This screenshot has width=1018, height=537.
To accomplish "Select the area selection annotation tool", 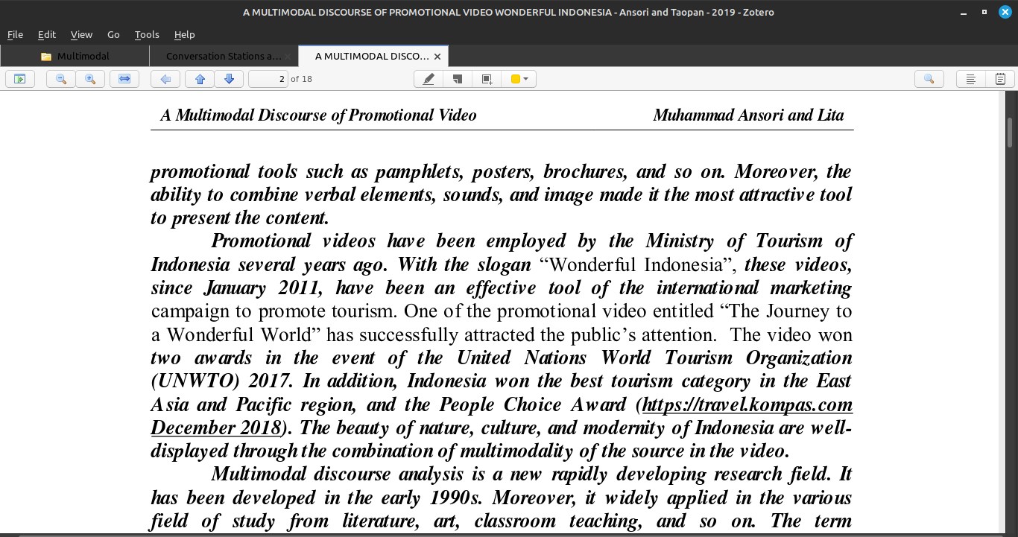I will (487, 79).
